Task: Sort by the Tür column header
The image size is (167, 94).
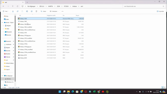Action: pyautogui.click(x=69, y=15)
